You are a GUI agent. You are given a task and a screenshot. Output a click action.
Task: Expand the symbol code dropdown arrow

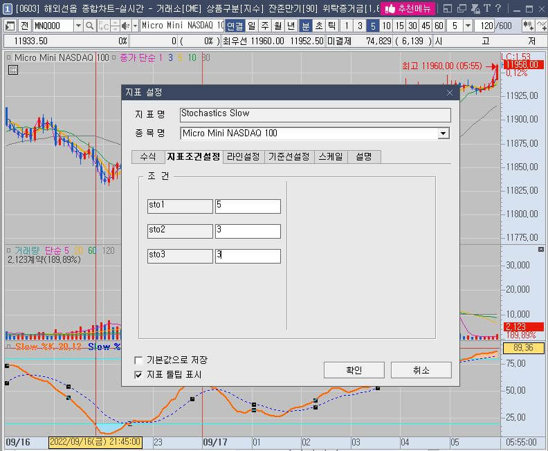79,26
